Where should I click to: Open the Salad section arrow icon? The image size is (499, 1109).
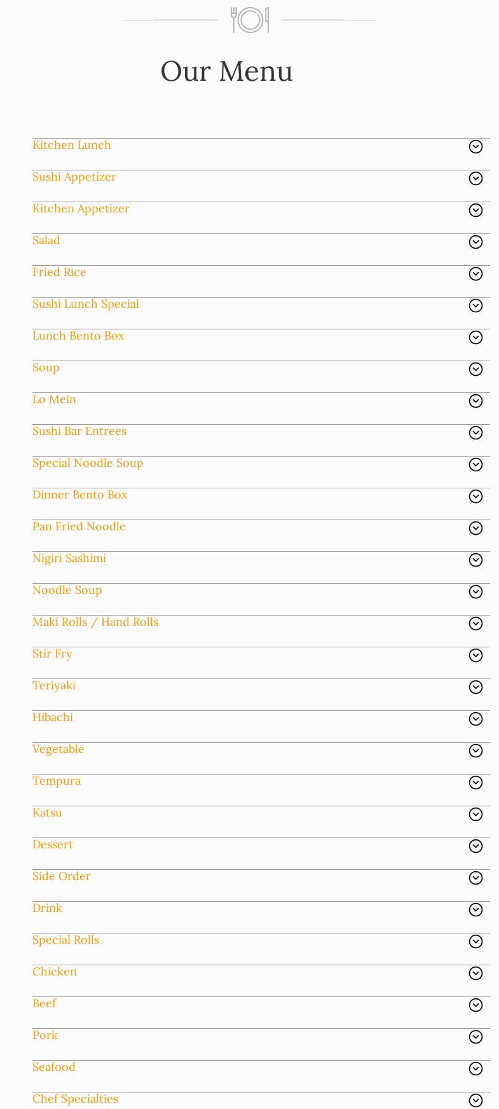(475, 242)
